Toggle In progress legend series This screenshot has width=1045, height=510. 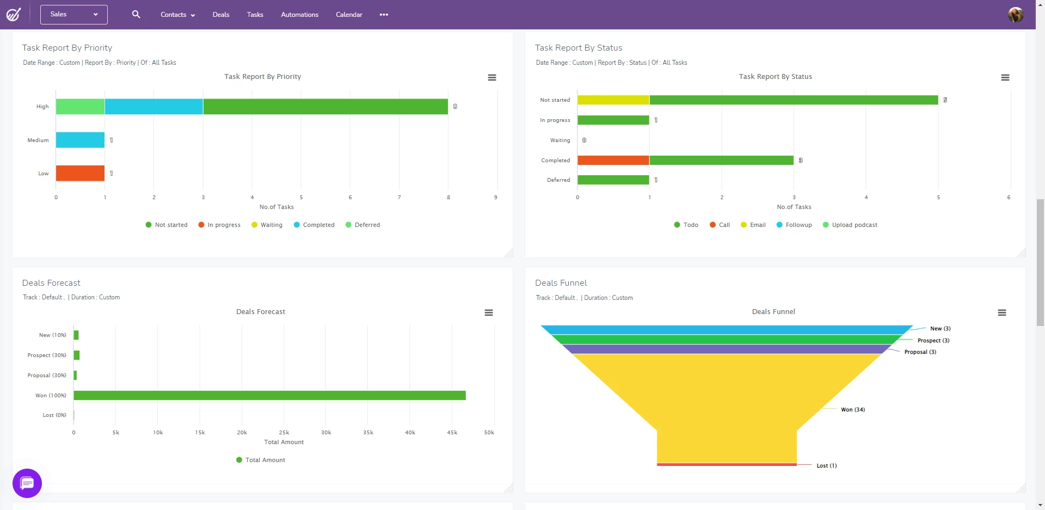(219, 225)
